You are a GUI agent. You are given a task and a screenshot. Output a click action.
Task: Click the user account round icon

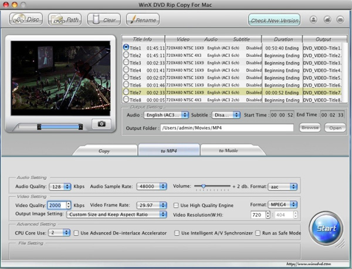point(313,19)
